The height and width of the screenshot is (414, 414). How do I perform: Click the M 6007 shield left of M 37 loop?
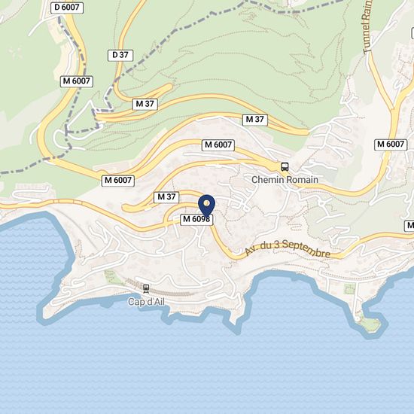click(x=118, y=181)
